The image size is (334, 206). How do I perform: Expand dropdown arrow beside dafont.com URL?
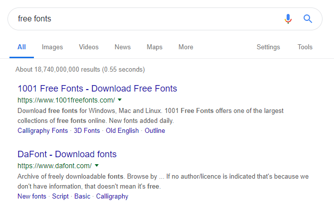[97, 165]
